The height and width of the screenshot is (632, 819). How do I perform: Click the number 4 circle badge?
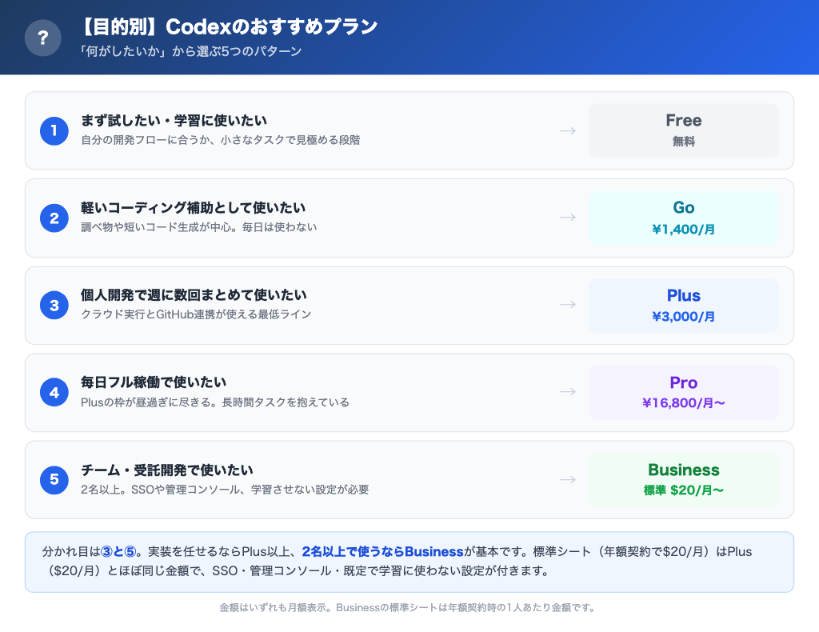pyautogui.click(x=54, y=392)
